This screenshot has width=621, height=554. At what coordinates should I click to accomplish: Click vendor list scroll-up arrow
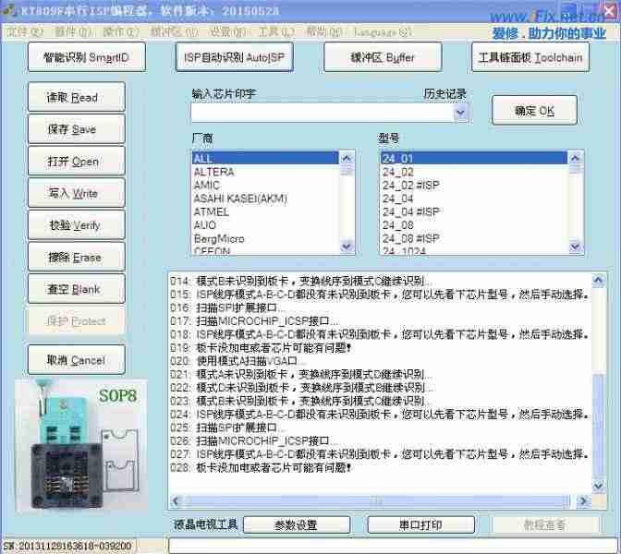(347, 158)
